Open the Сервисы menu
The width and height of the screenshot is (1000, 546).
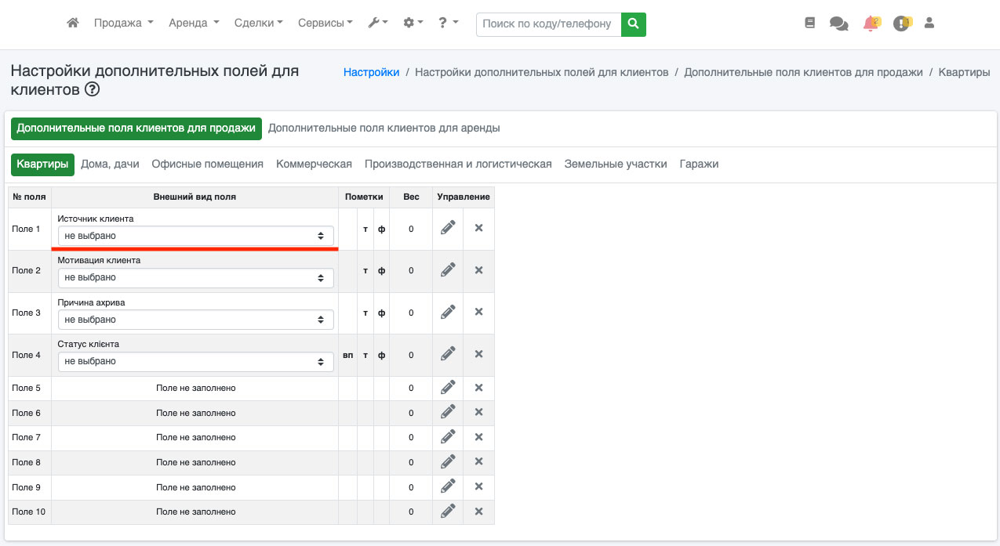point(325,24)
